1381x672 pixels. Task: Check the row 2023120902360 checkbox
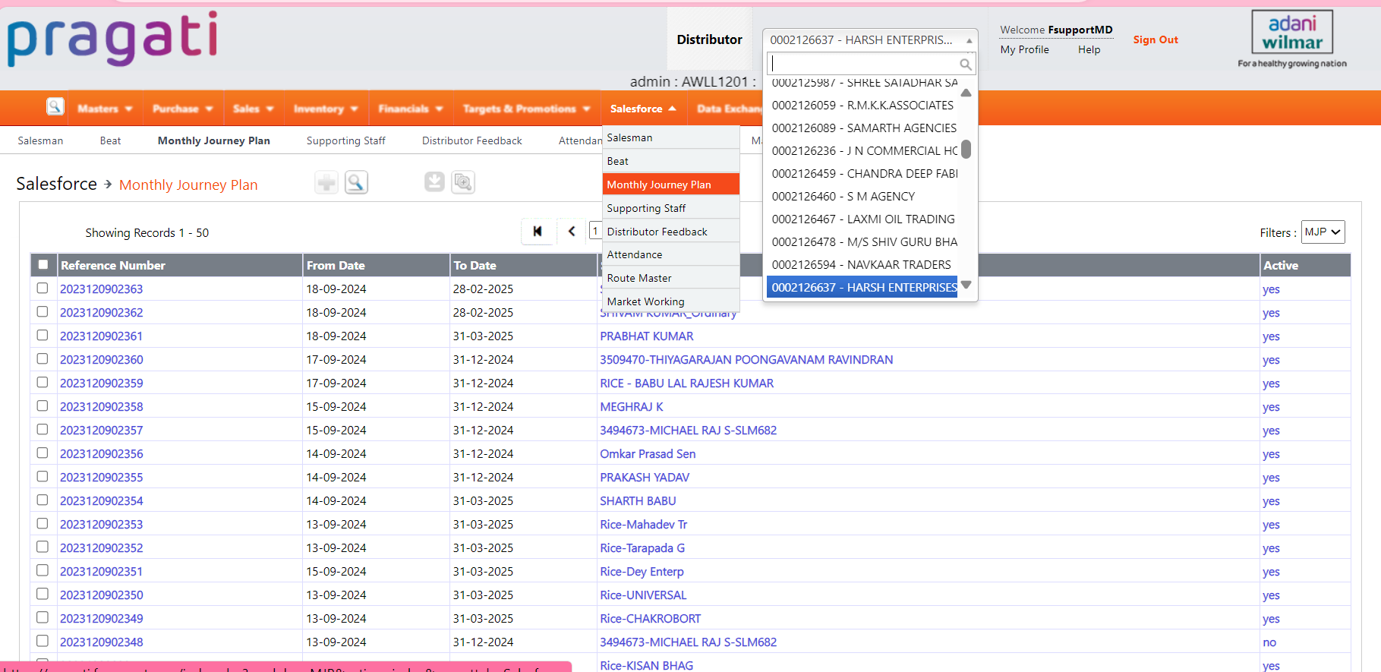43,359
